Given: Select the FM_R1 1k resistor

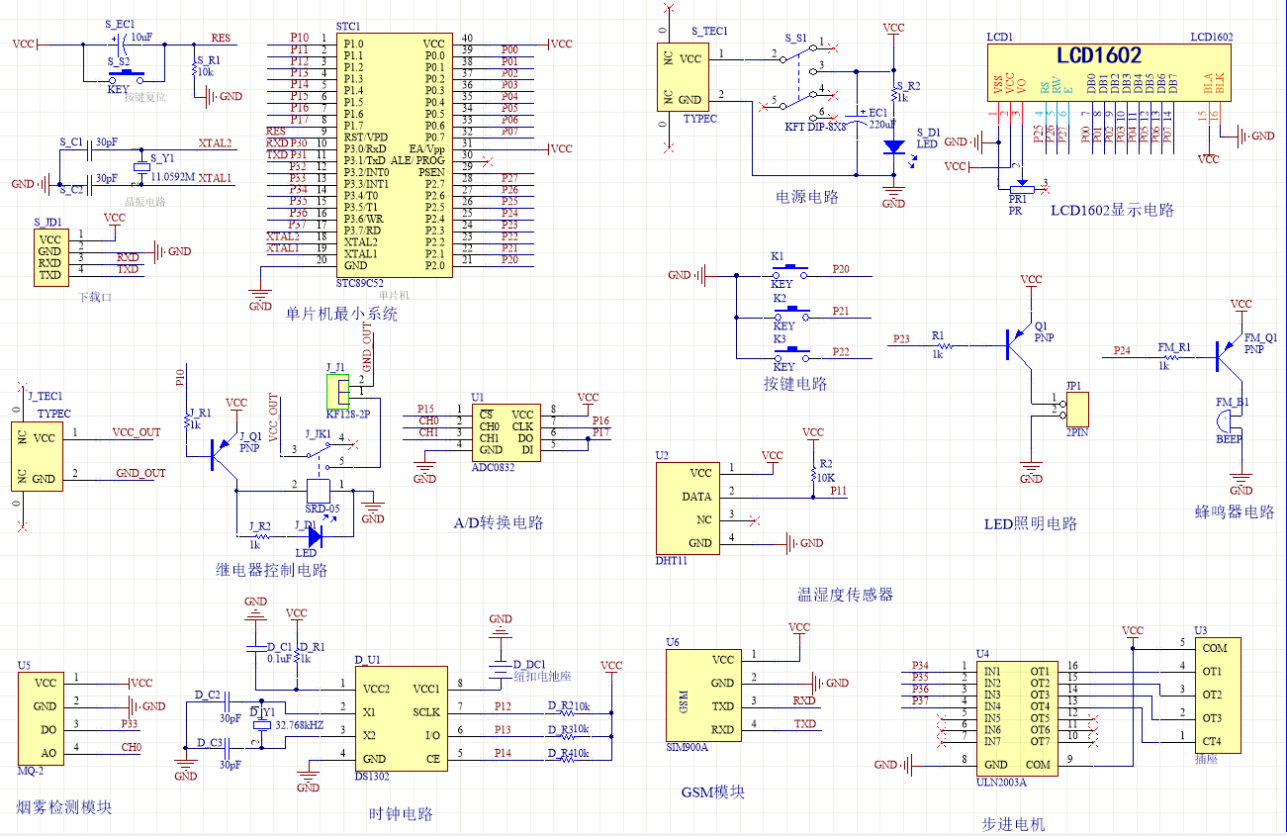Looking at the screenshot, I should click(1169, 358).
